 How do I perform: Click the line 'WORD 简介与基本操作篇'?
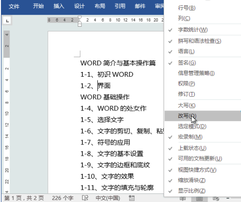[x=118, y=63]
